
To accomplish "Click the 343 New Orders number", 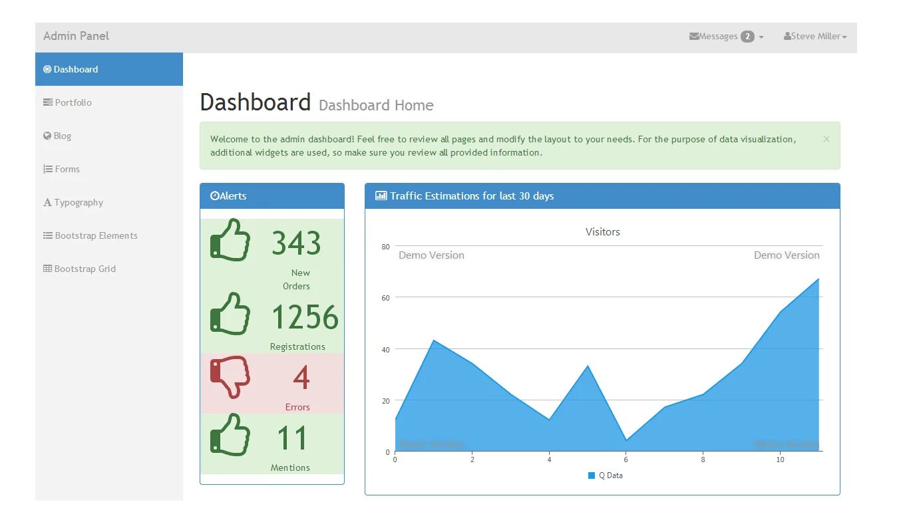I will tap(296, 243).
